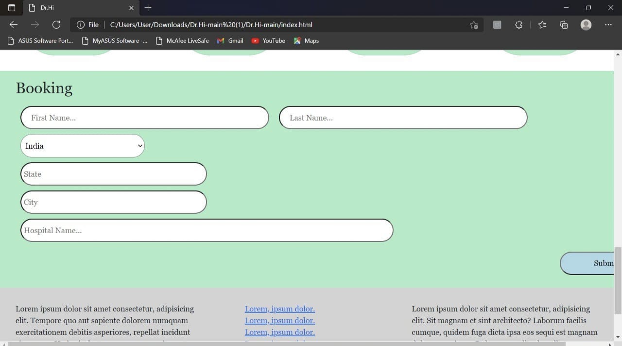Click the vertical scrollbar thumb
Screen dimensions: 622x346
pos(618,280)
